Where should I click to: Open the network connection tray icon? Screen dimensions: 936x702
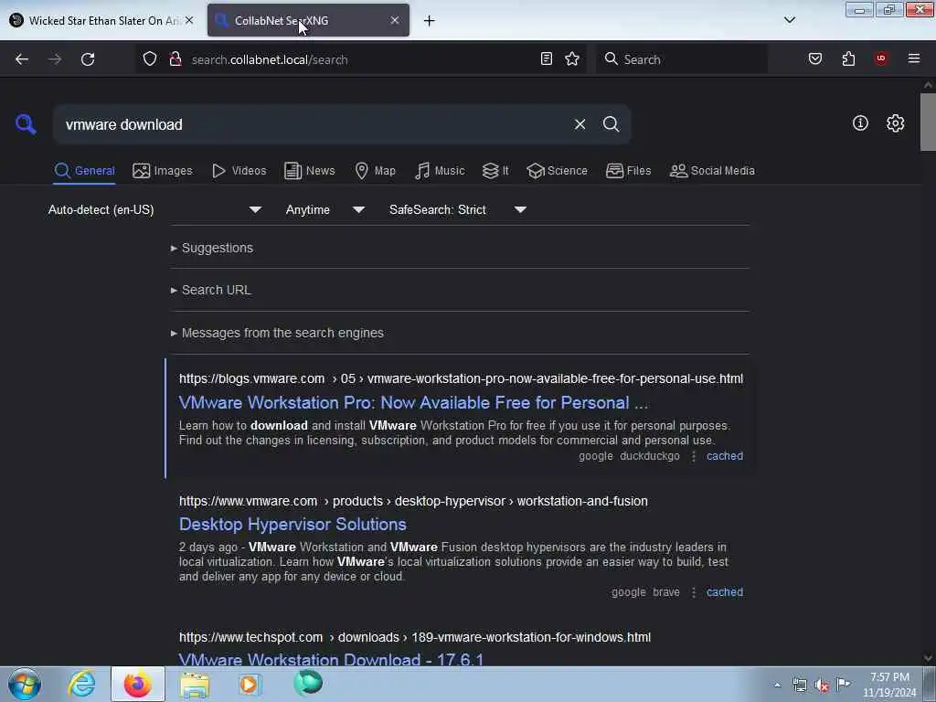pos(799,685)
